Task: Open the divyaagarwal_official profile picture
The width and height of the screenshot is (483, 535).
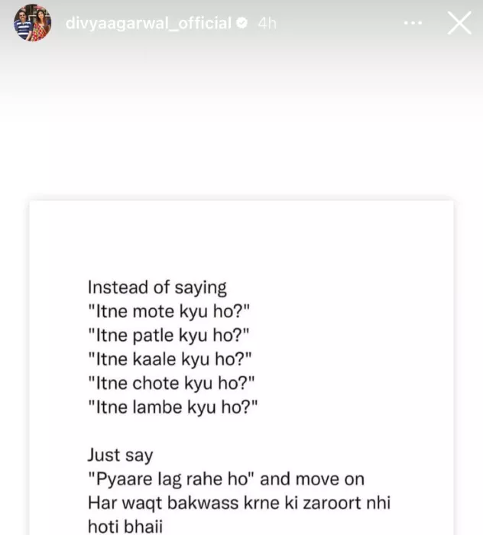Action: (33, 24)
